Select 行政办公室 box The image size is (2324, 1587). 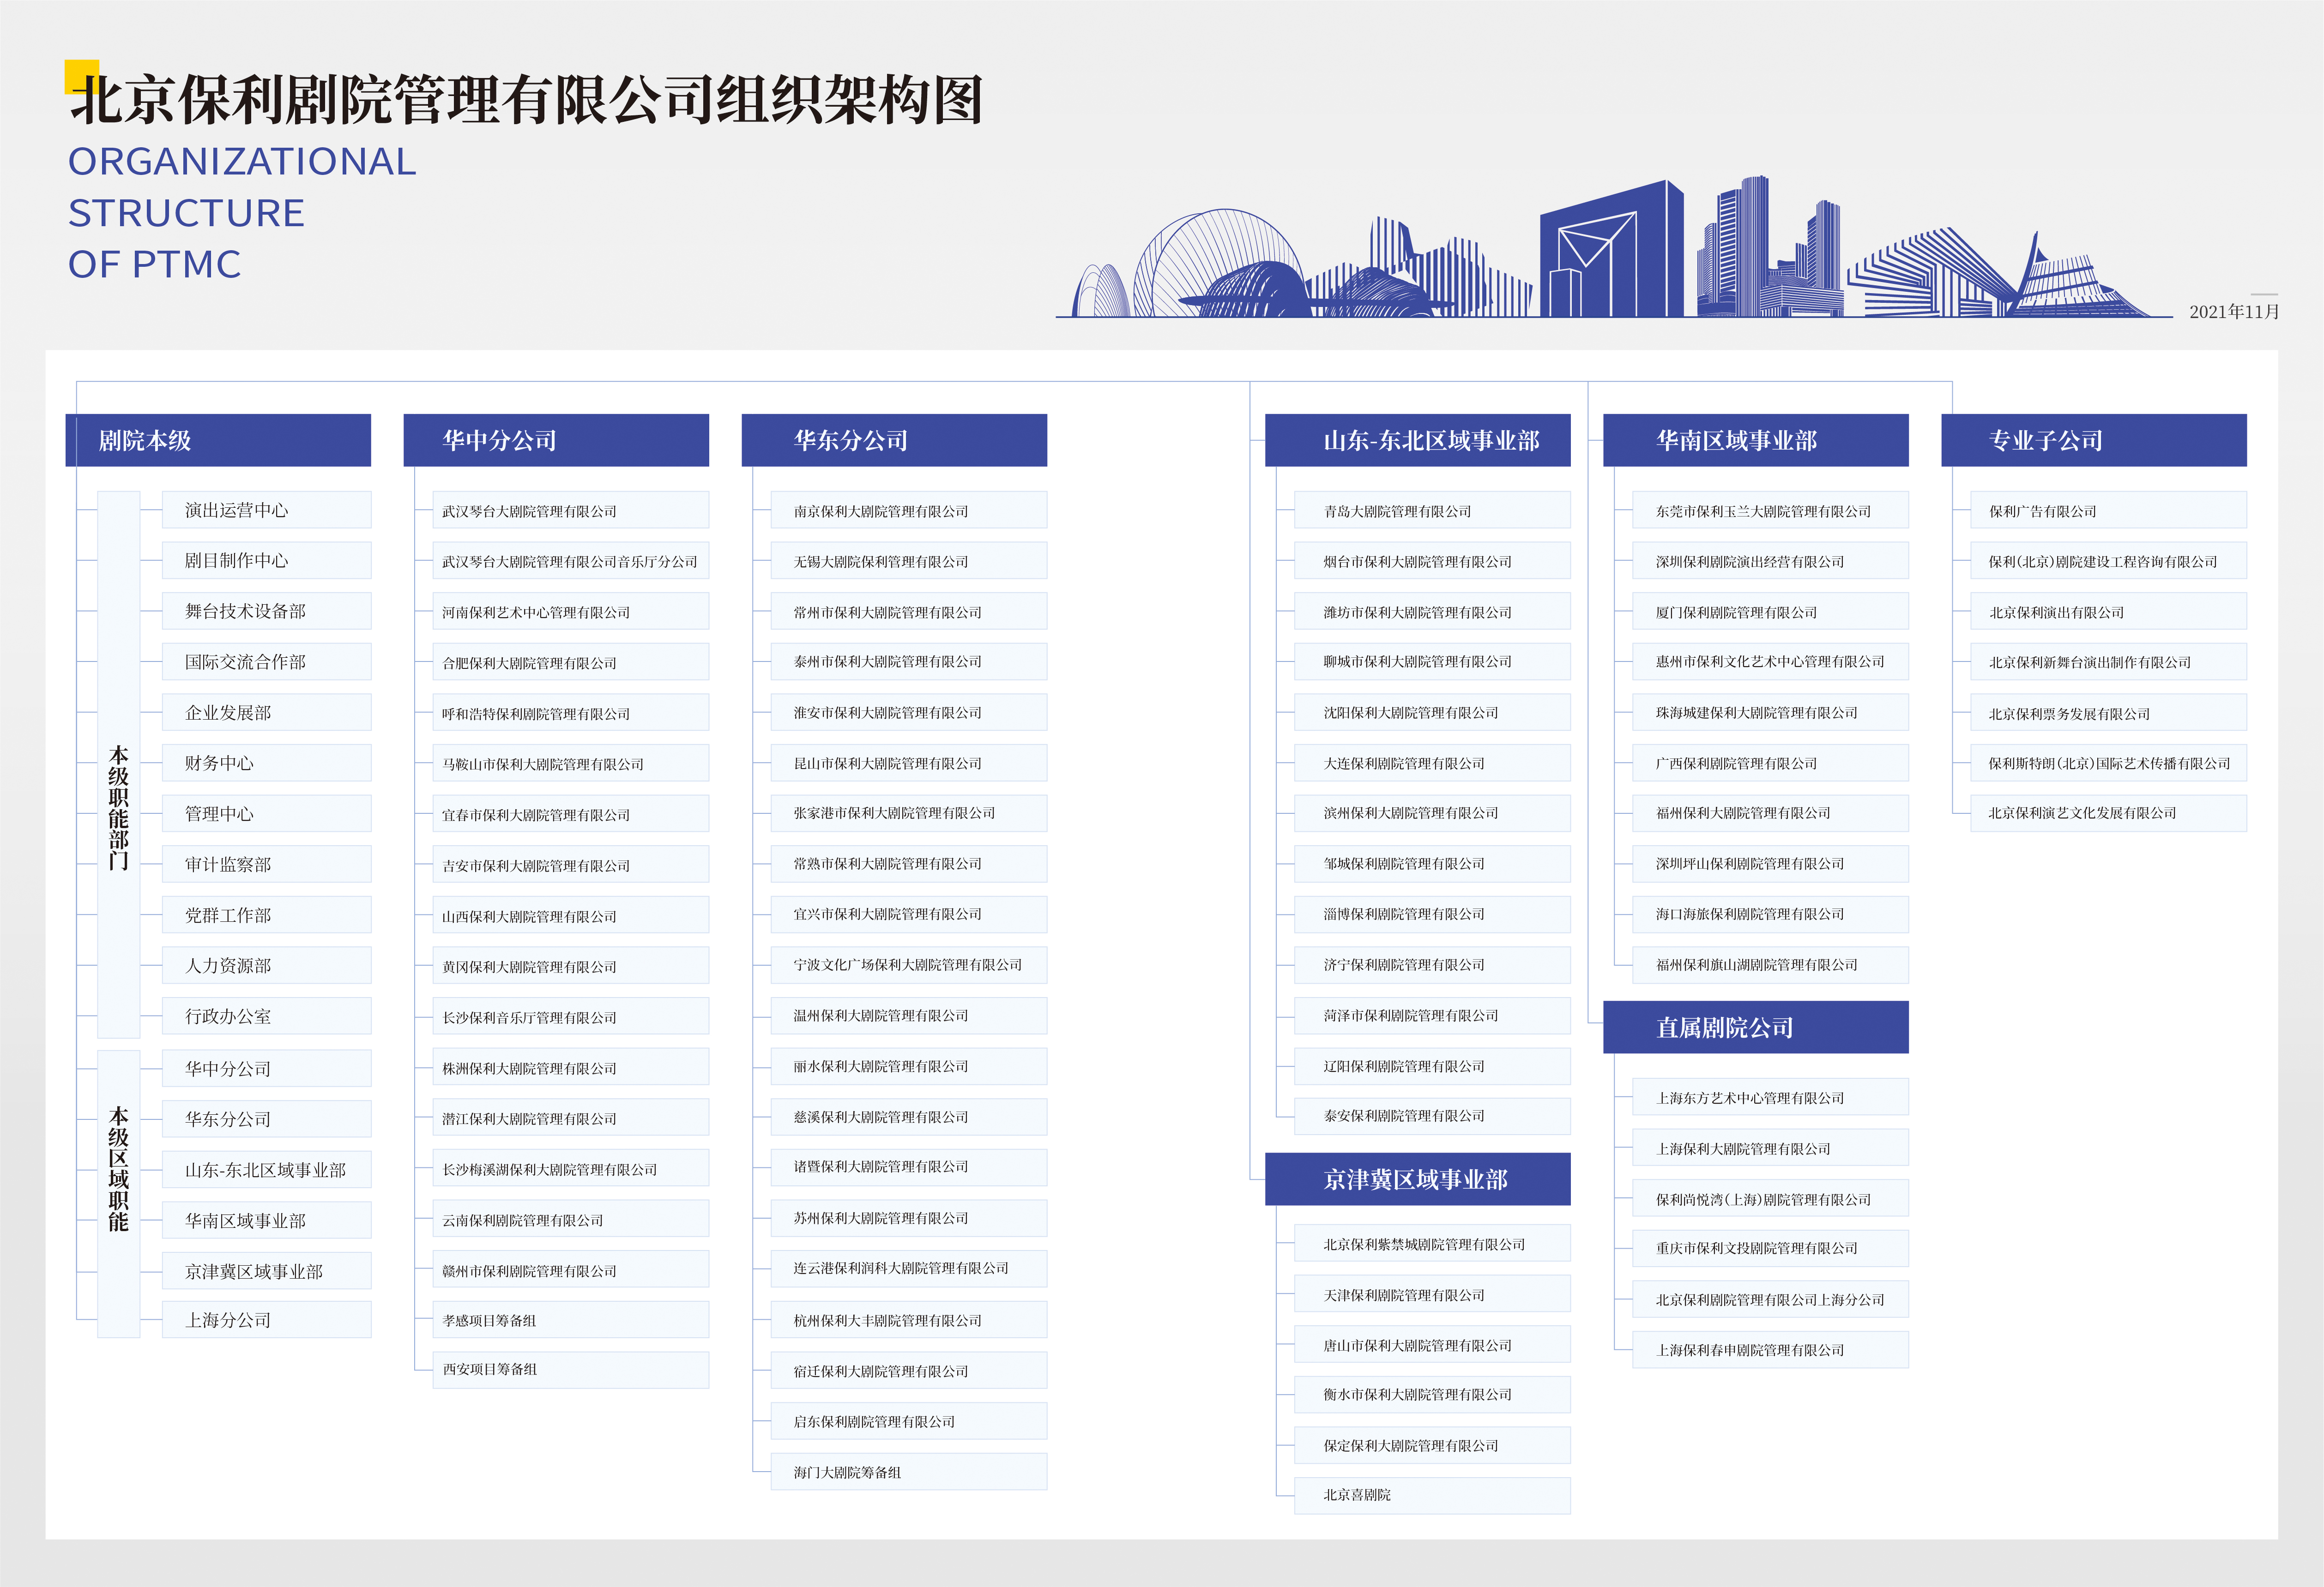266,1016
